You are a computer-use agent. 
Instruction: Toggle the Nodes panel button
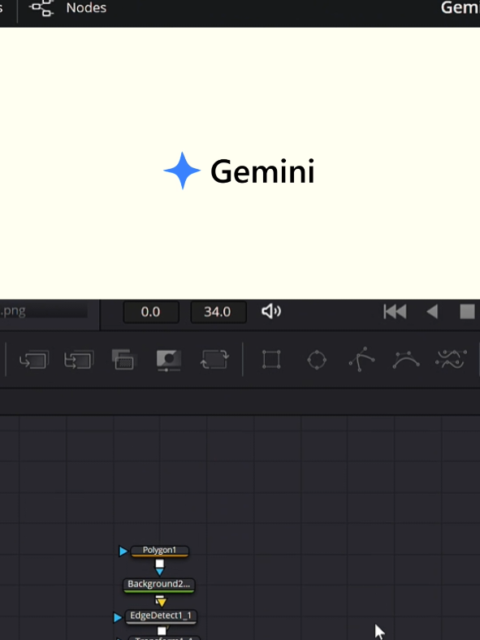tap(67, 8)
